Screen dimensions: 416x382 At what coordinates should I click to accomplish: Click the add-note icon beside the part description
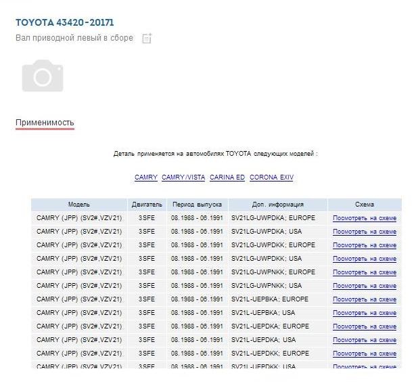pos(147,39)
